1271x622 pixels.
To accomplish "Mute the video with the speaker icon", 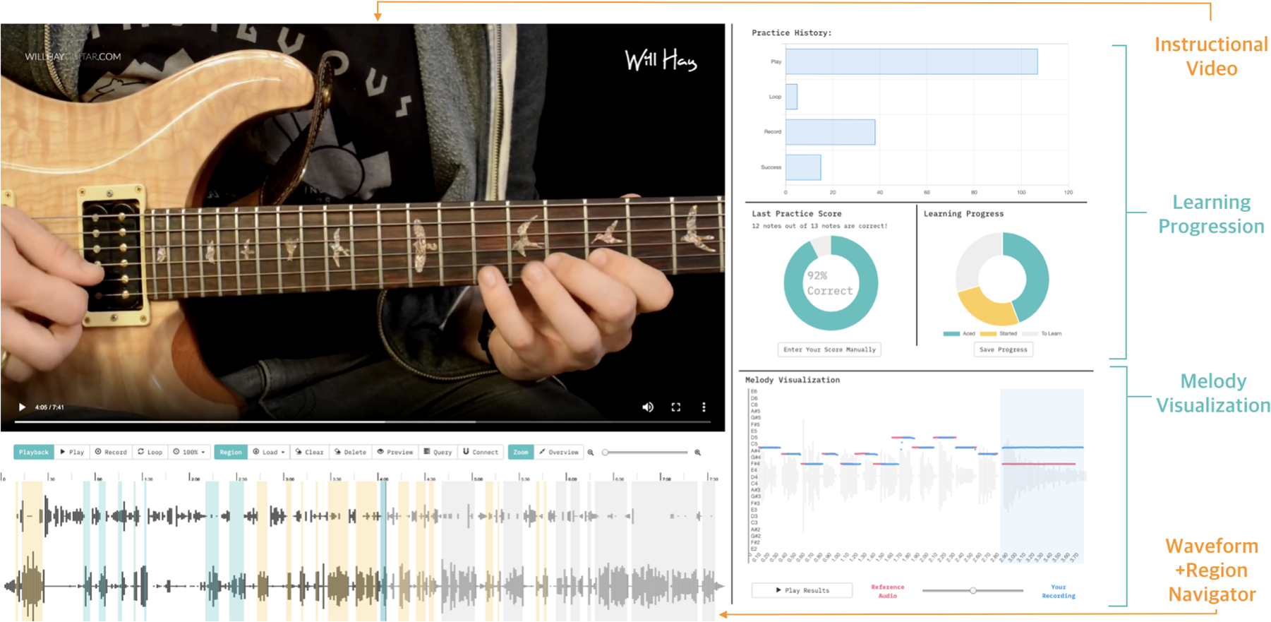I will pos(647,407).
